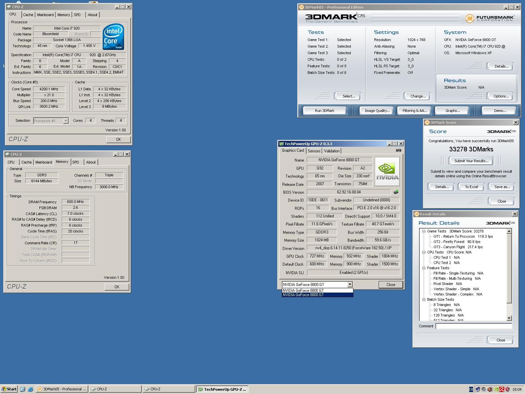Select GT2 - Firefly Forest result row
This screenshot has height=394, width=525.
click(457, 242)
